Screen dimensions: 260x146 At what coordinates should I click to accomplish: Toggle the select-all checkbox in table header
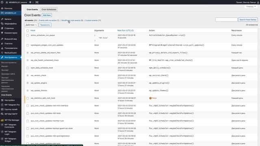pyautogui.click(x=28, y=30)
